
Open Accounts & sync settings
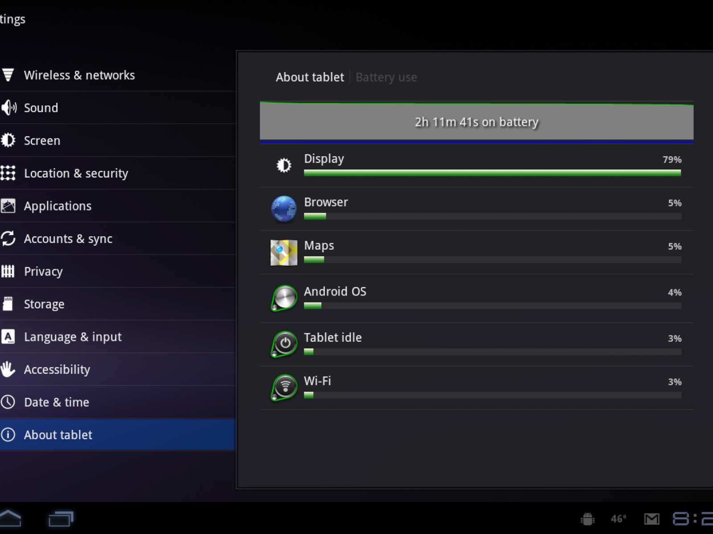[x=68, y=239]
